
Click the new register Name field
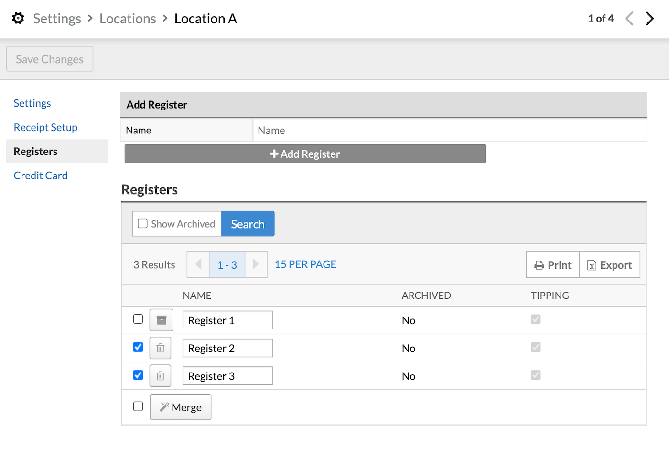pos(449,131)
